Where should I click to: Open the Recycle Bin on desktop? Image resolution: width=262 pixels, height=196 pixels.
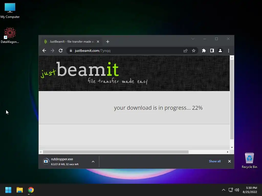(x=249, y=161)
